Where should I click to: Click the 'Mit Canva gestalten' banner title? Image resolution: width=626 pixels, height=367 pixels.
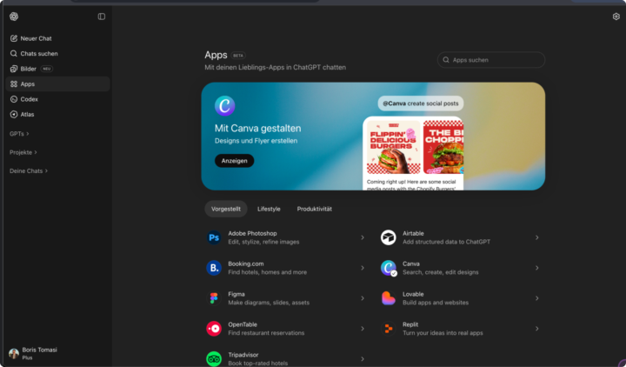pos(258,128)
